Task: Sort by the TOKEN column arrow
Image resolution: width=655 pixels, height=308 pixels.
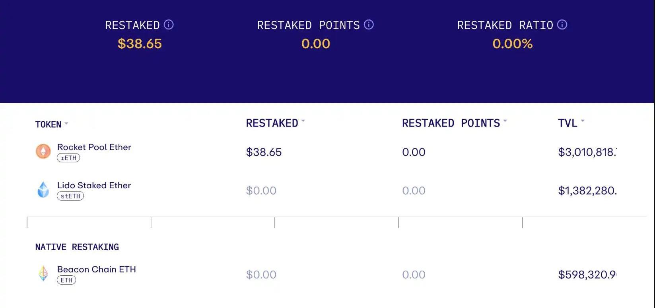Action: pos(66,124)
